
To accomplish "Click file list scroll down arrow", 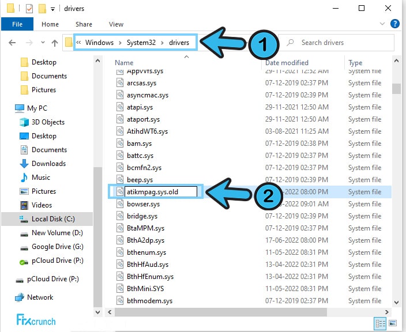I will [396, 302].
